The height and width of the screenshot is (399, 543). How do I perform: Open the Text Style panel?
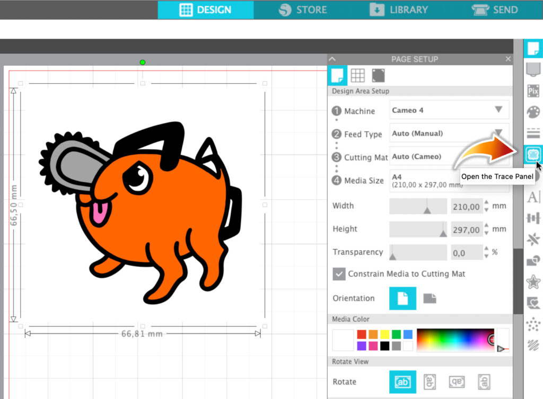click(x=533, y=197)
